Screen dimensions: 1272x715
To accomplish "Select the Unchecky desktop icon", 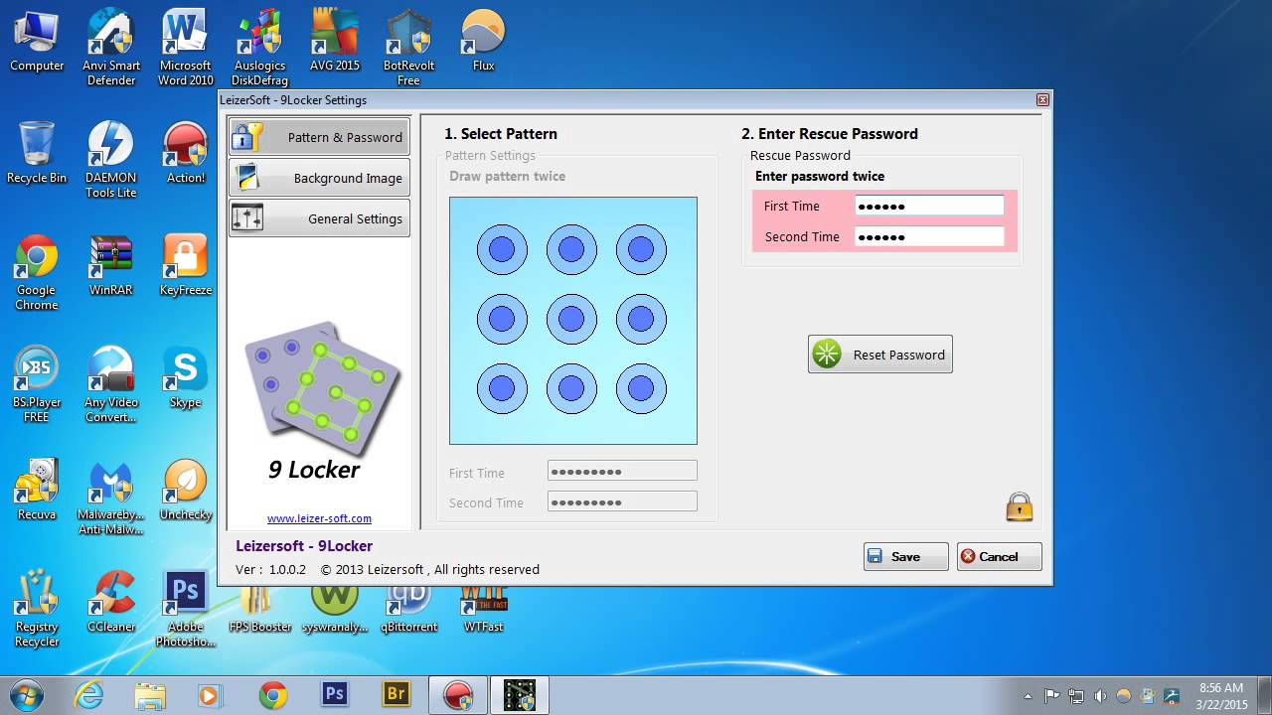I will click(x=186, y=490).
